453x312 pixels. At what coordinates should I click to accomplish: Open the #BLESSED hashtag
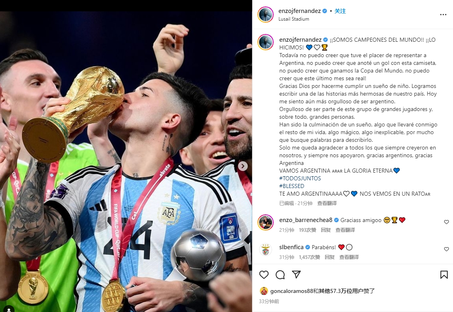point(291,186)
